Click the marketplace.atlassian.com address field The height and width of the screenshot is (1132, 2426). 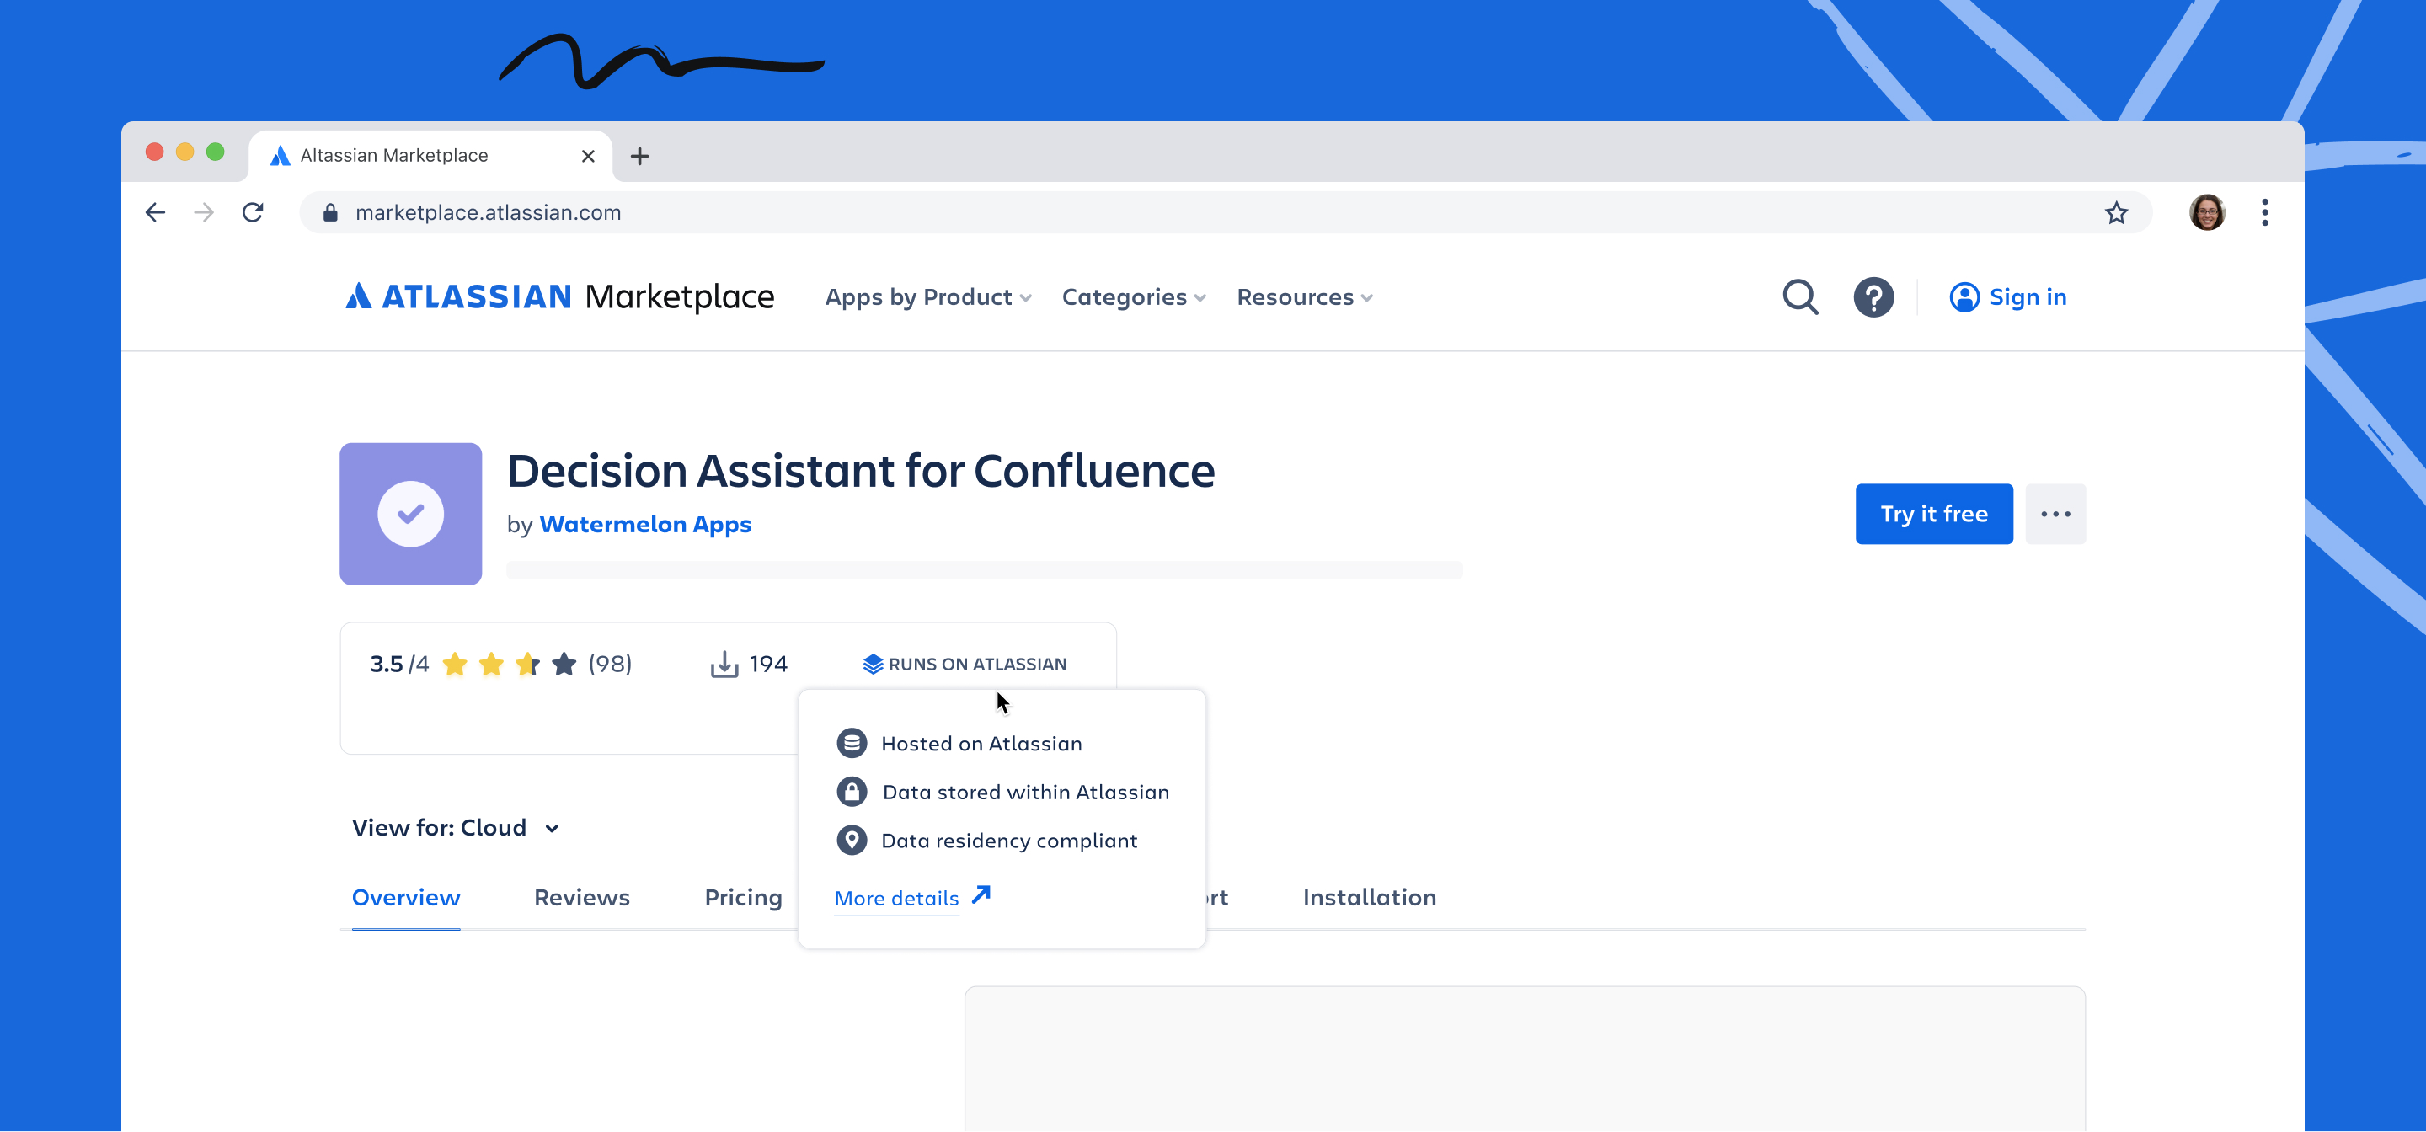[488, 213]
